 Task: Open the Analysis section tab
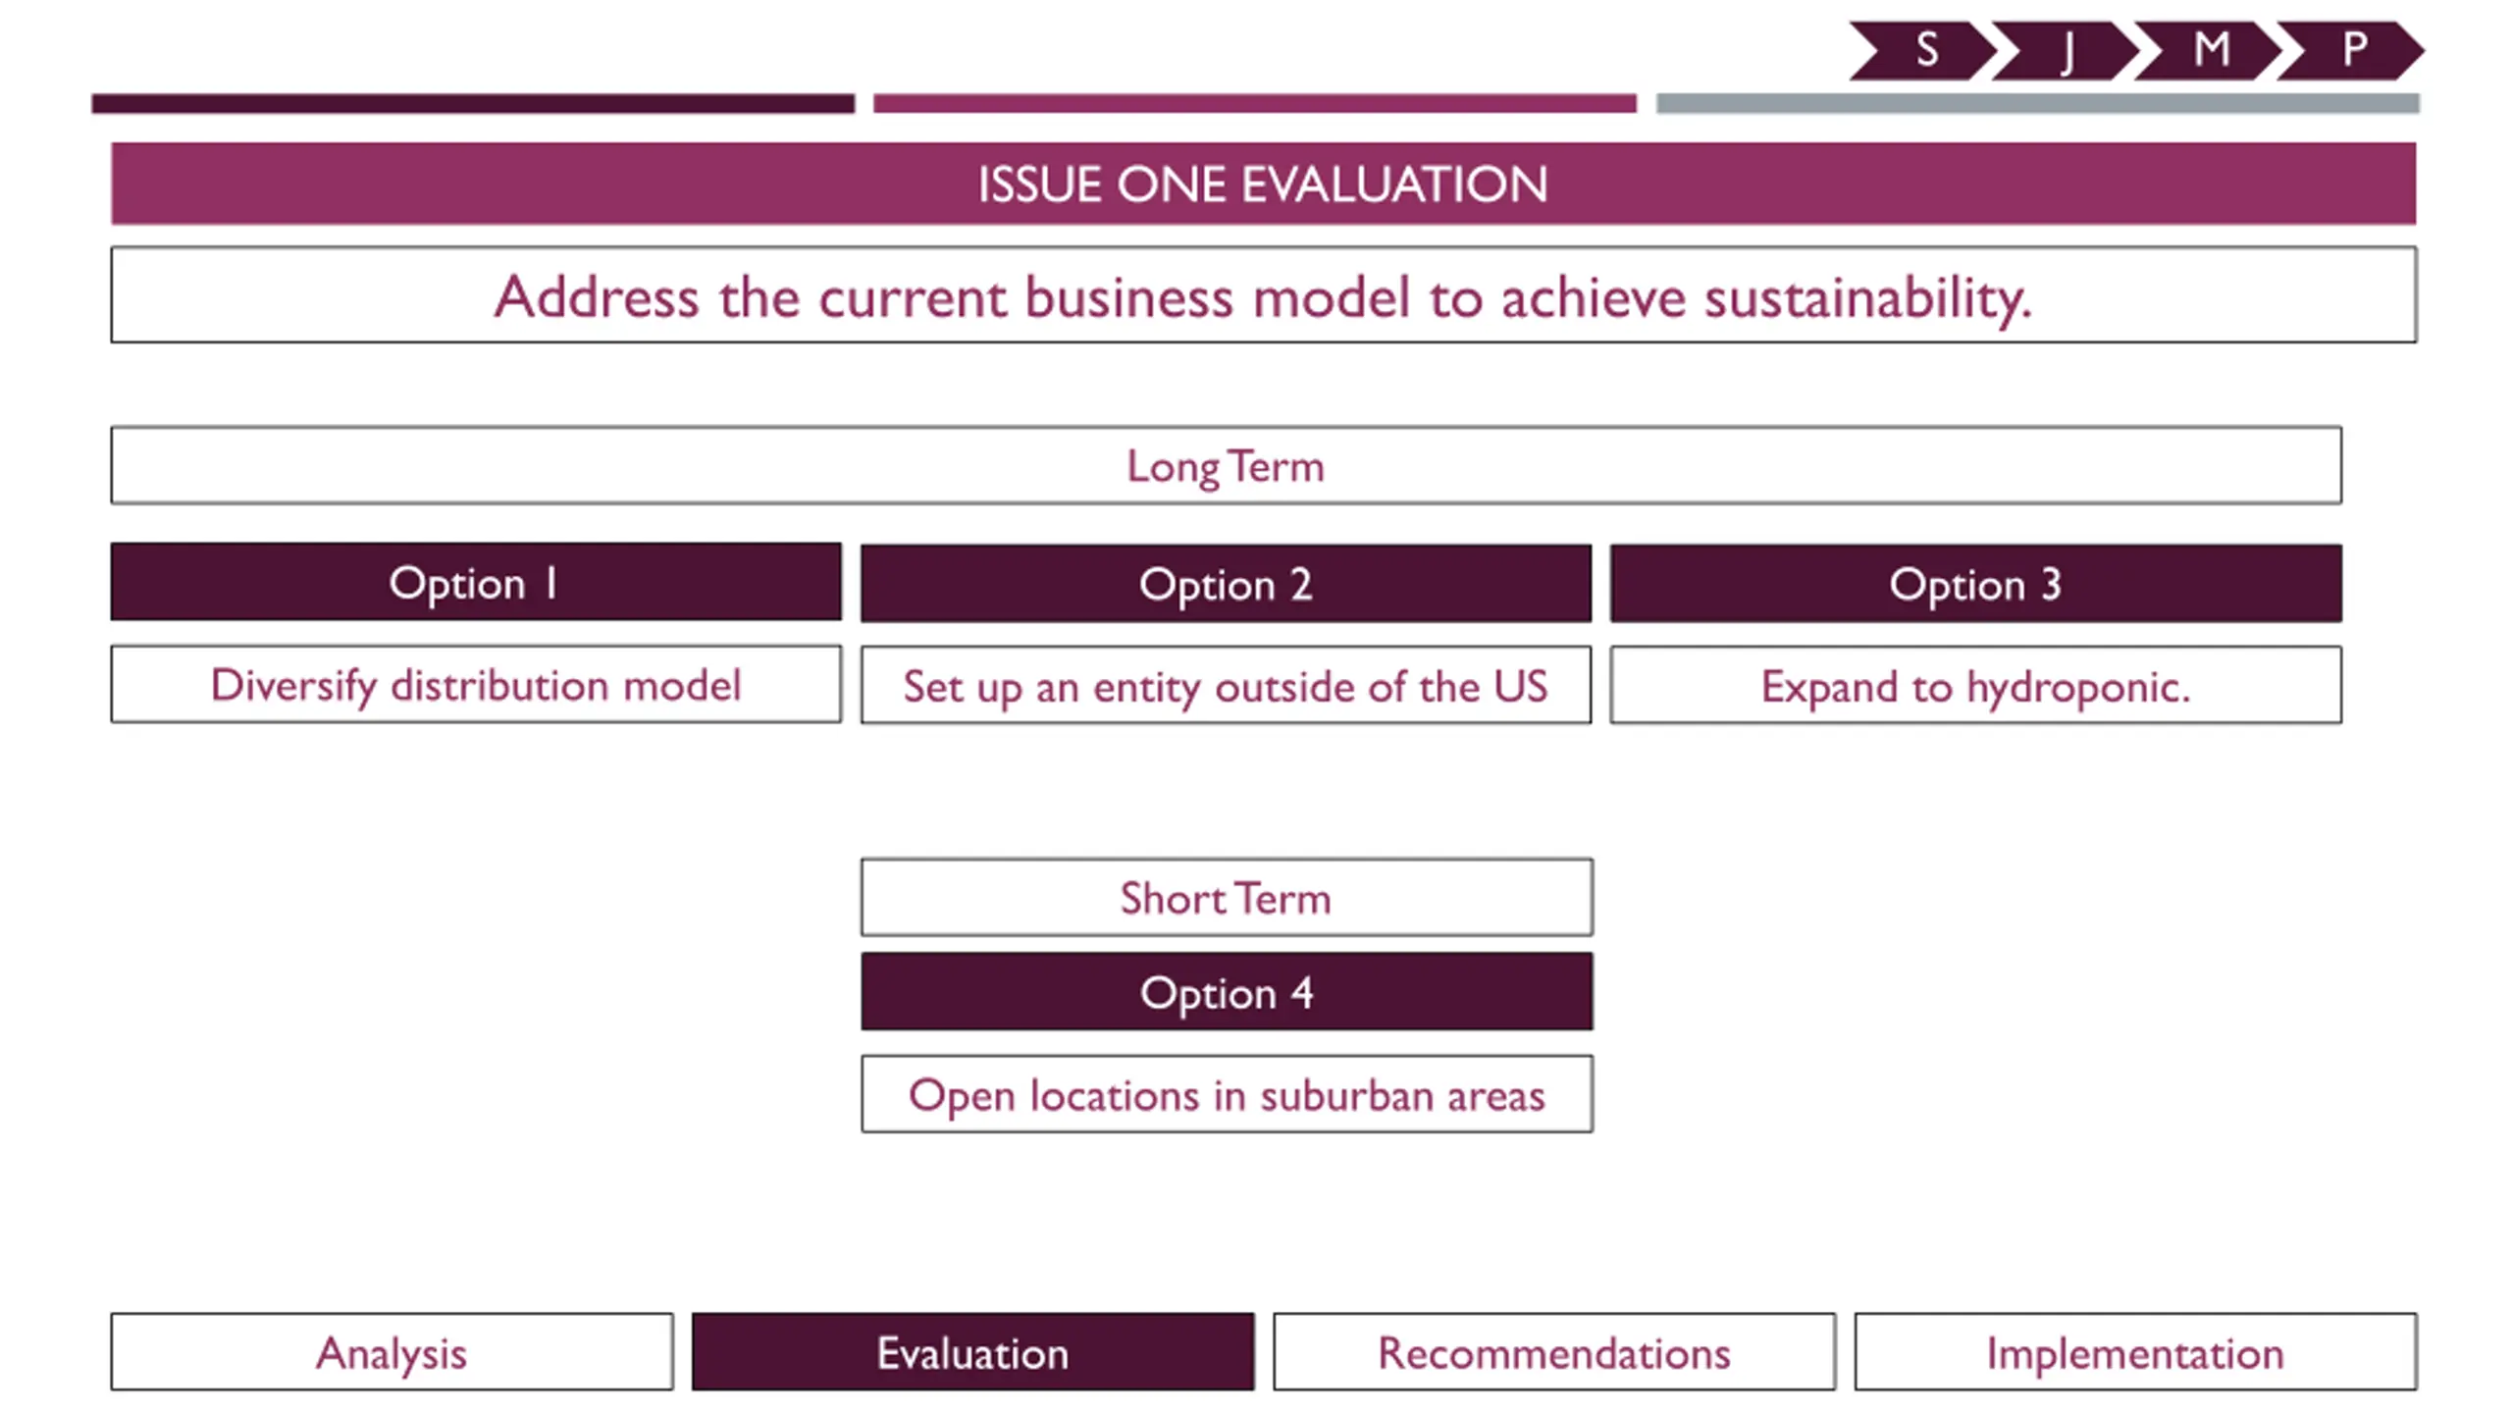coord(392,1352)
